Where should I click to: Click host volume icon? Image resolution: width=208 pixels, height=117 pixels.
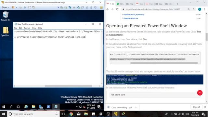[x=183, y=114]
